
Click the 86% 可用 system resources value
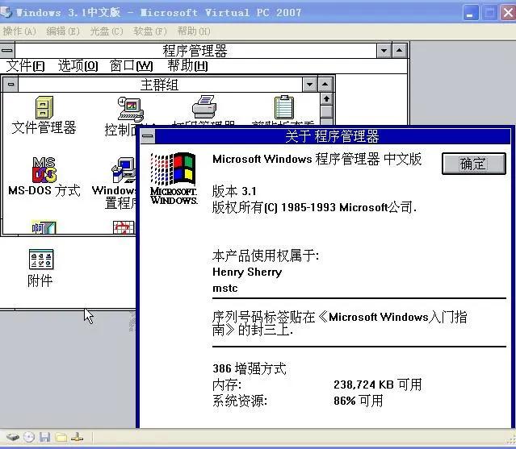point(359,401)
